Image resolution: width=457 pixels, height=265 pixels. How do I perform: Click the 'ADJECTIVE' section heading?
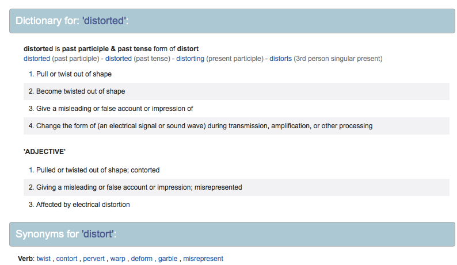coord(45,152)
